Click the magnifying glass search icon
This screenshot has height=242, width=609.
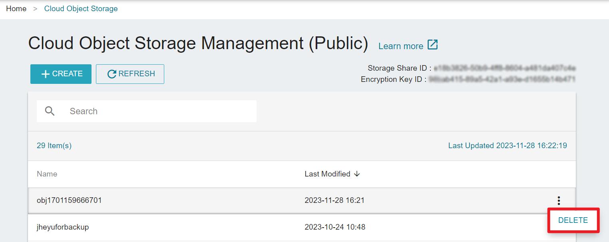pos(50,111)
